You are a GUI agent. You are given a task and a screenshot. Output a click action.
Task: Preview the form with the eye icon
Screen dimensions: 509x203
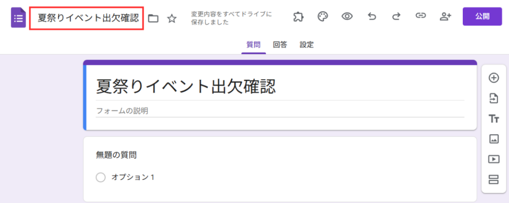click(347, 16)
